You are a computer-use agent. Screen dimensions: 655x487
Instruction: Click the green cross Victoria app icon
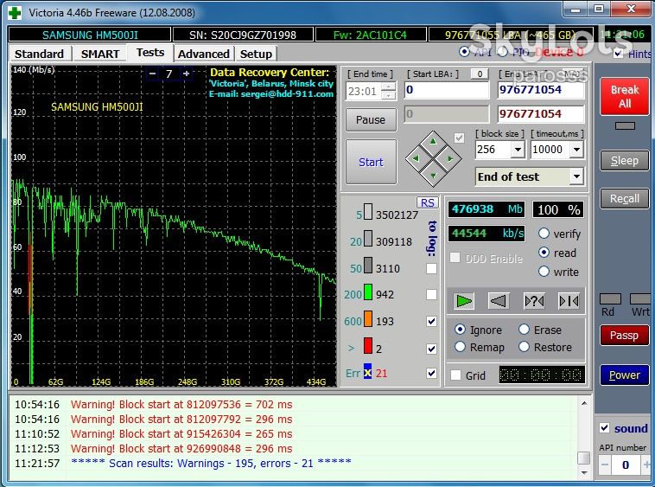tap(15, 12)
